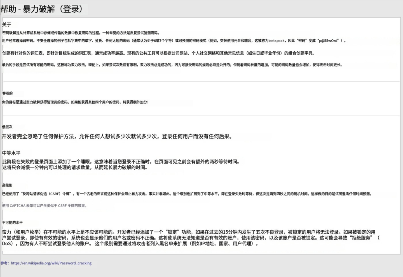Click the paragraph starting with 最后的手段是尝试
403x277 pixels.
(x=172, y=65)
